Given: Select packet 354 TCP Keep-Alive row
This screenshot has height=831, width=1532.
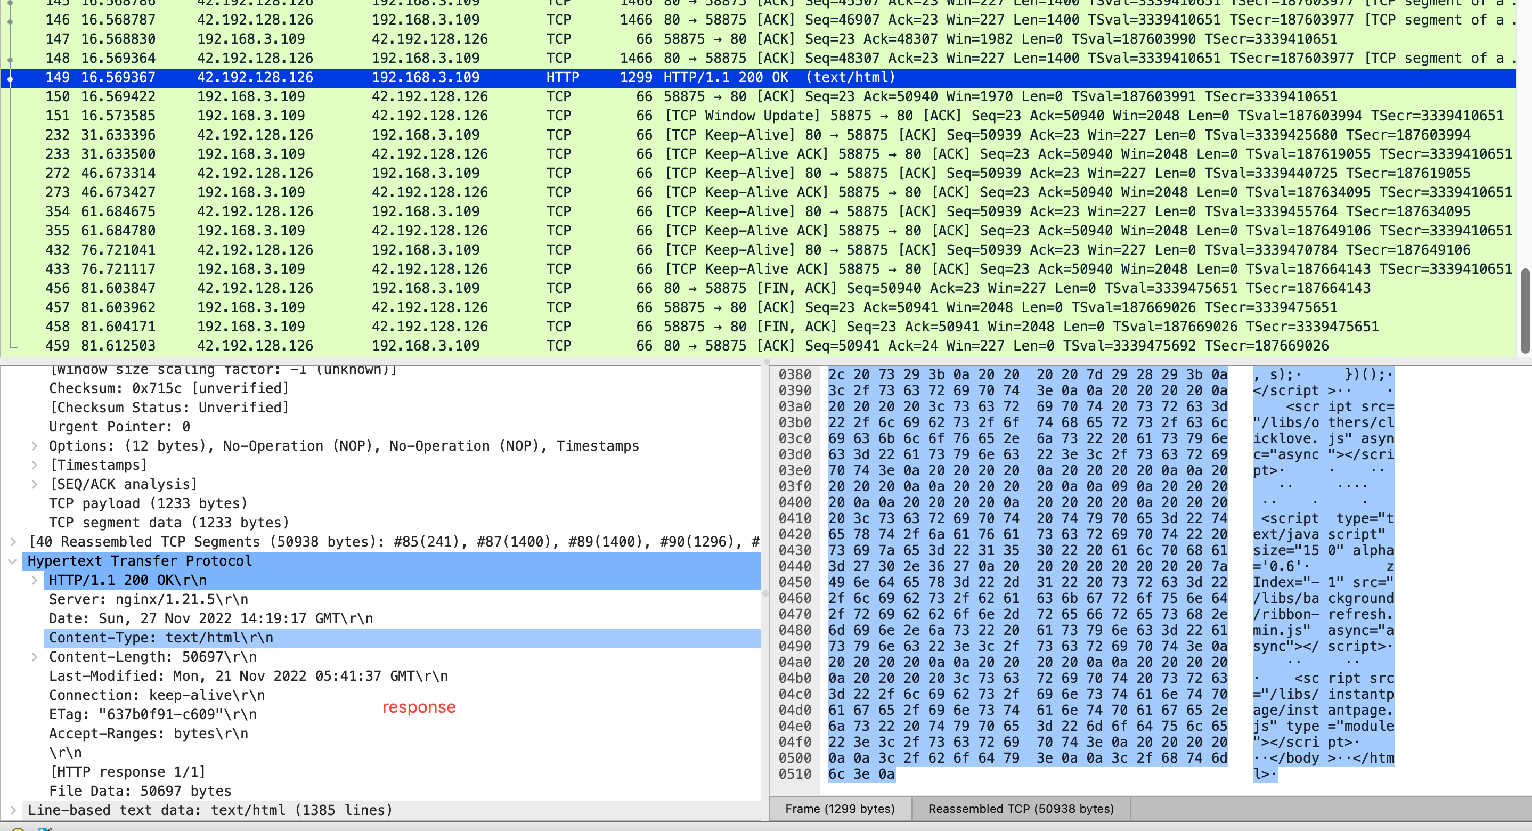Looking at the screenshot, I should 758,212.
